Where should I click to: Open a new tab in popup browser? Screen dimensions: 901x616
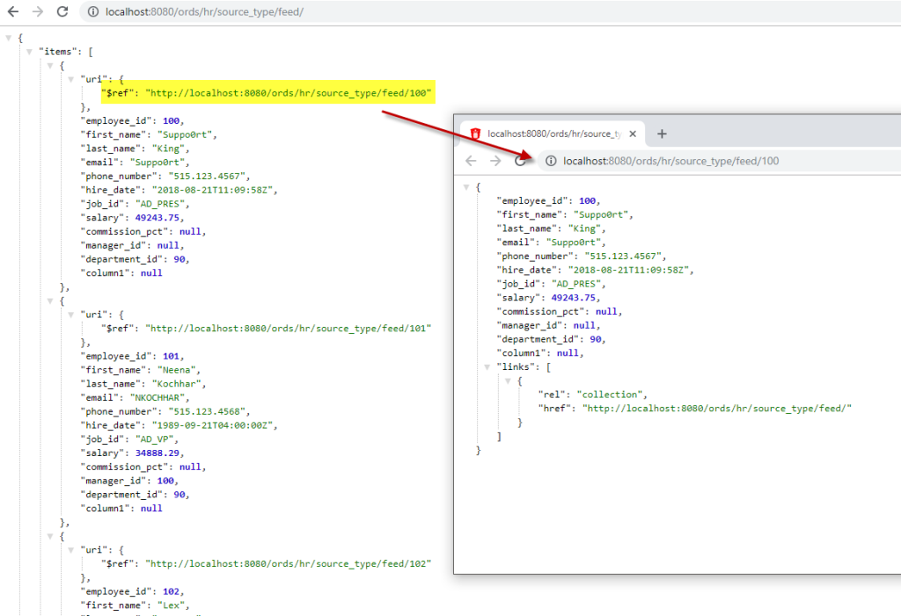[662, 134]
